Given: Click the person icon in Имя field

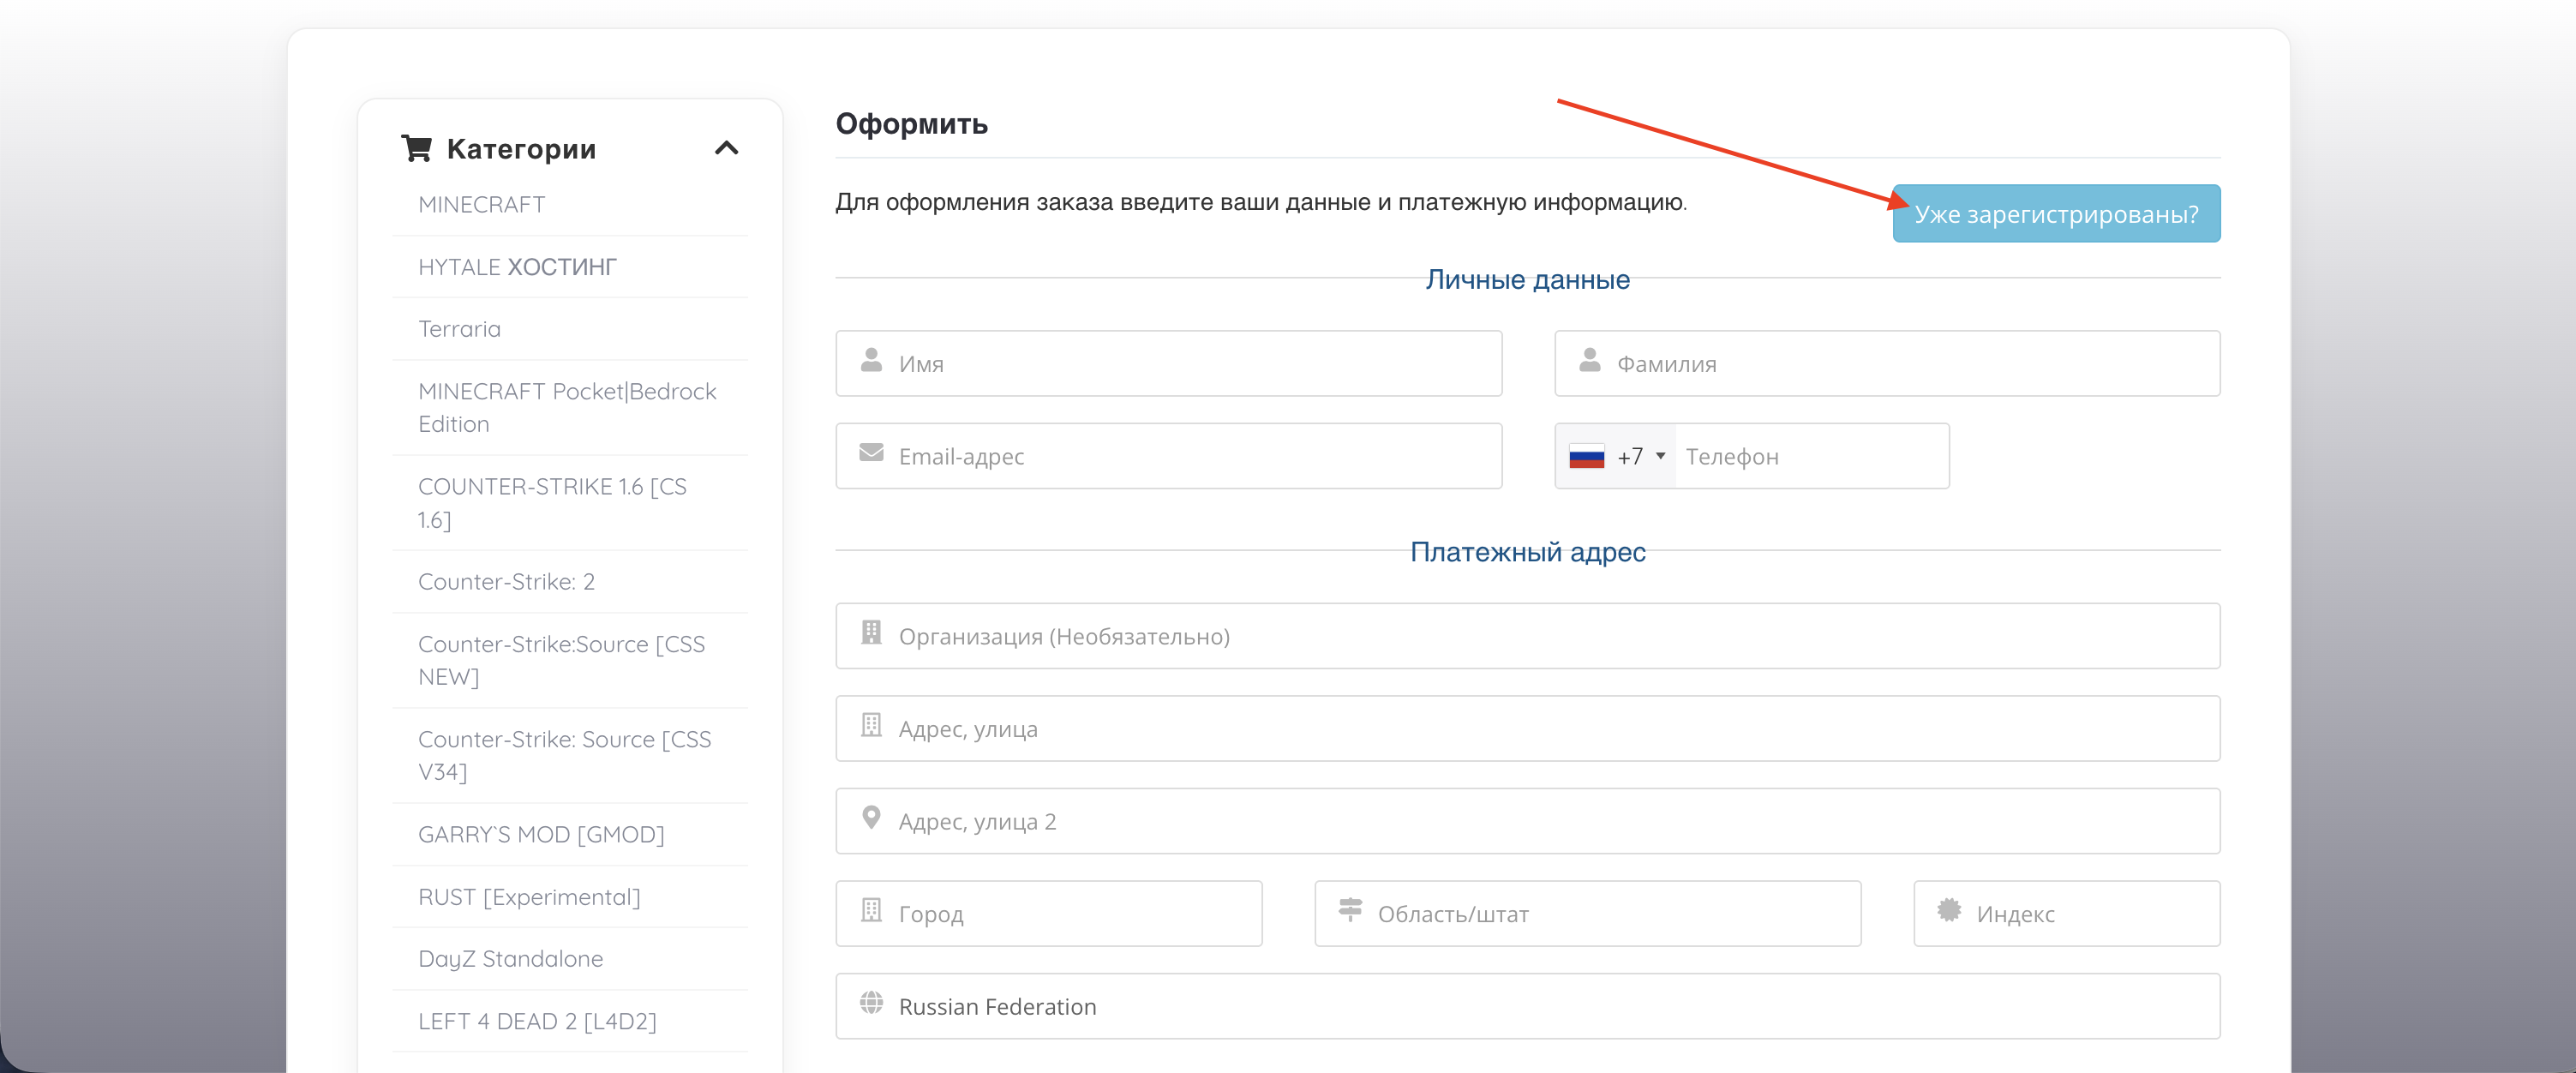Looking at the screenshot, I should [871, 361].
